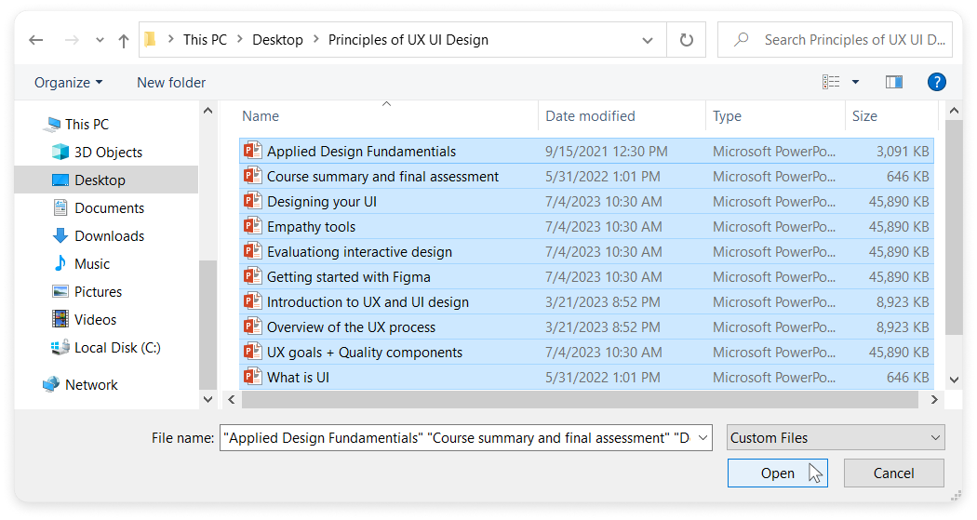Sort files by Date modified column
The height and width of the screenshot is (520, 977).
(590, 116)
